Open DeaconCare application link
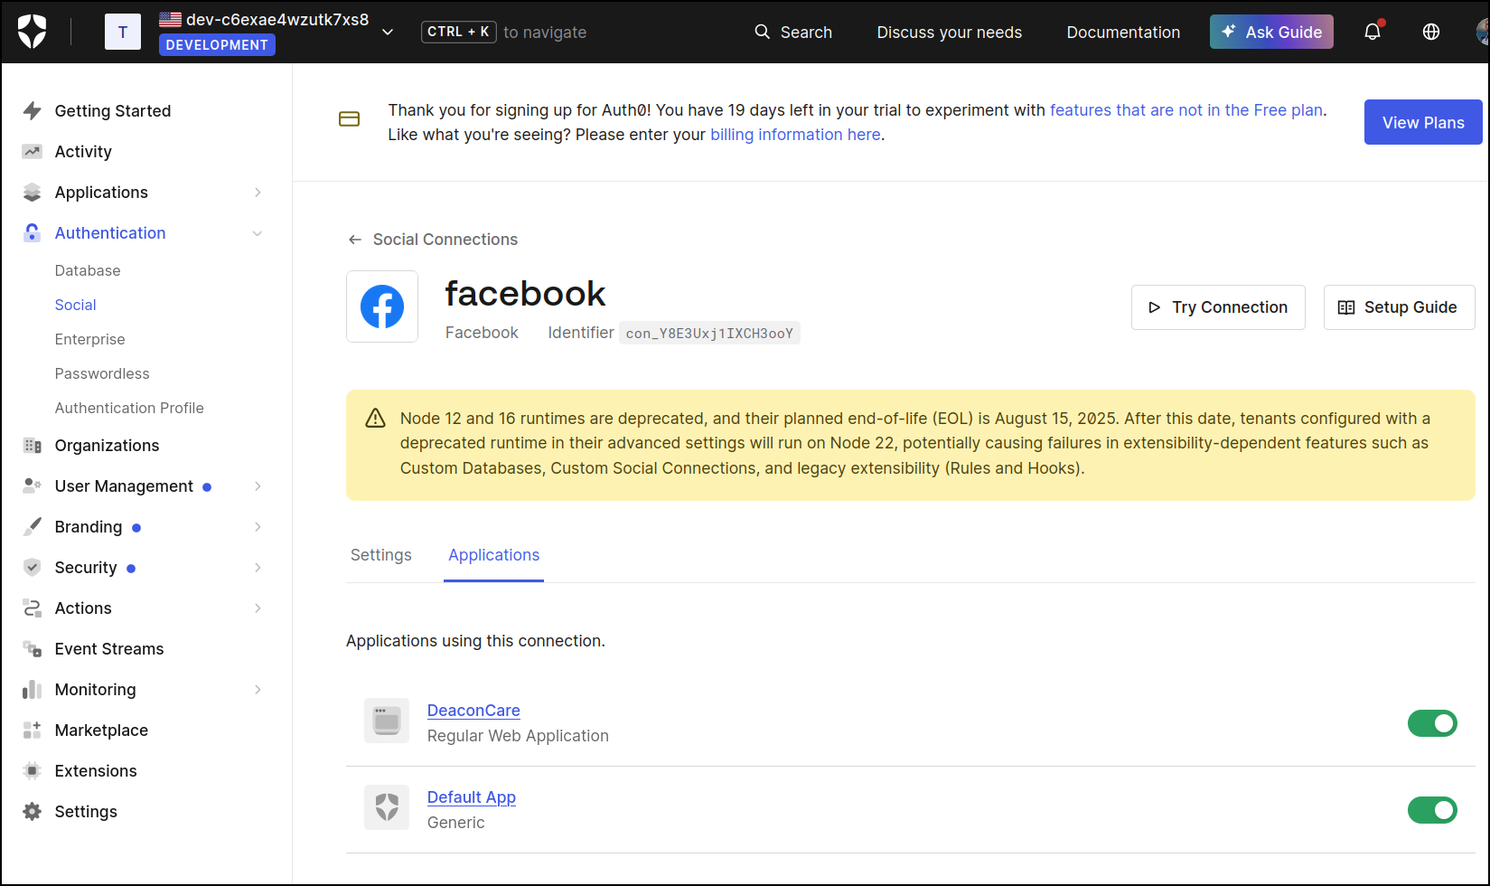The width and height of the screenshot is (1490, 886). point(473,711)
